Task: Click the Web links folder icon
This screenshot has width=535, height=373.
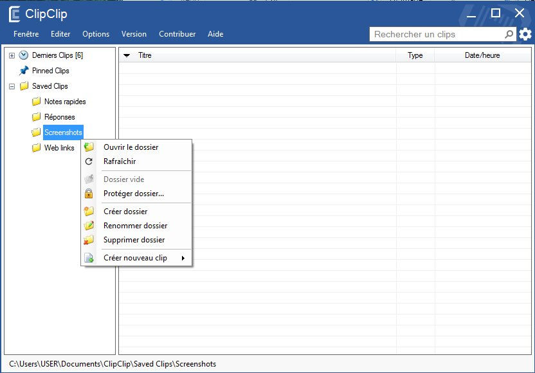Action: click(36, 148)
